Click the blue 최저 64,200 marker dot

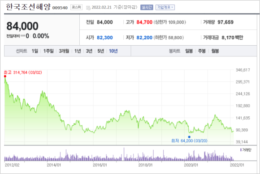(189, 137)
